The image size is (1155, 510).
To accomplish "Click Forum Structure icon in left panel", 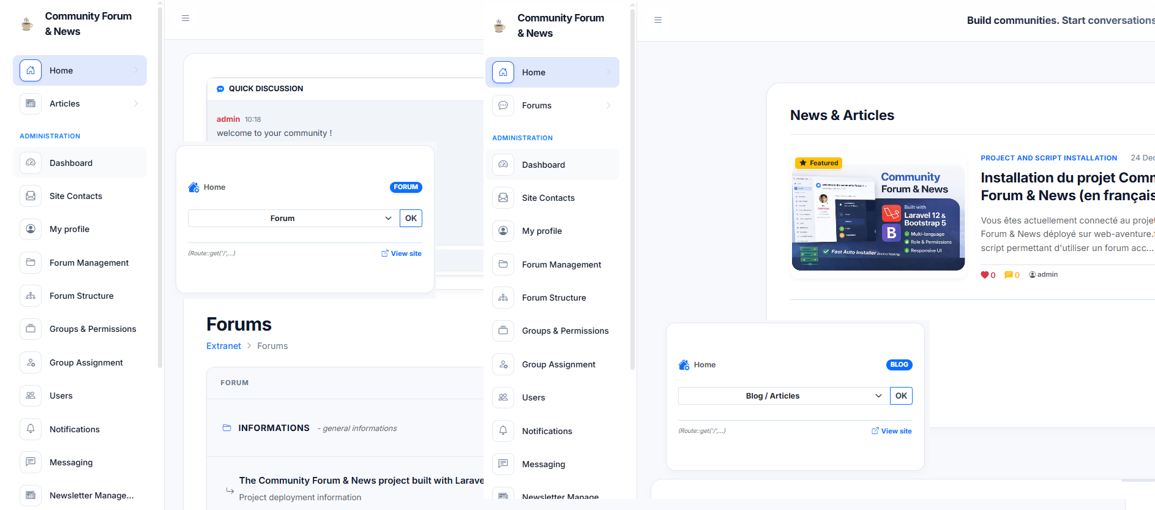I will pos(31,296).
